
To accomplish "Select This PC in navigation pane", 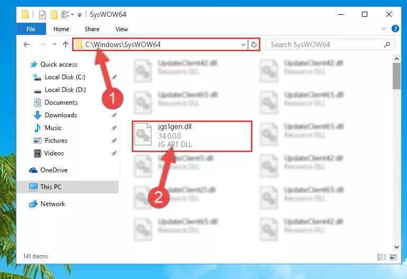I will point(67,187).
